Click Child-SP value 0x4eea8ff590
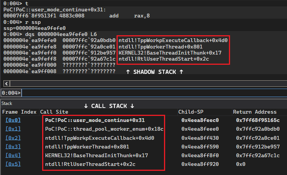 point(200,147)
